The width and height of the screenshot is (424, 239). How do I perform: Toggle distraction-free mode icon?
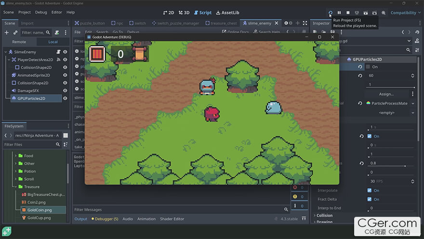[x=305, y=23]
